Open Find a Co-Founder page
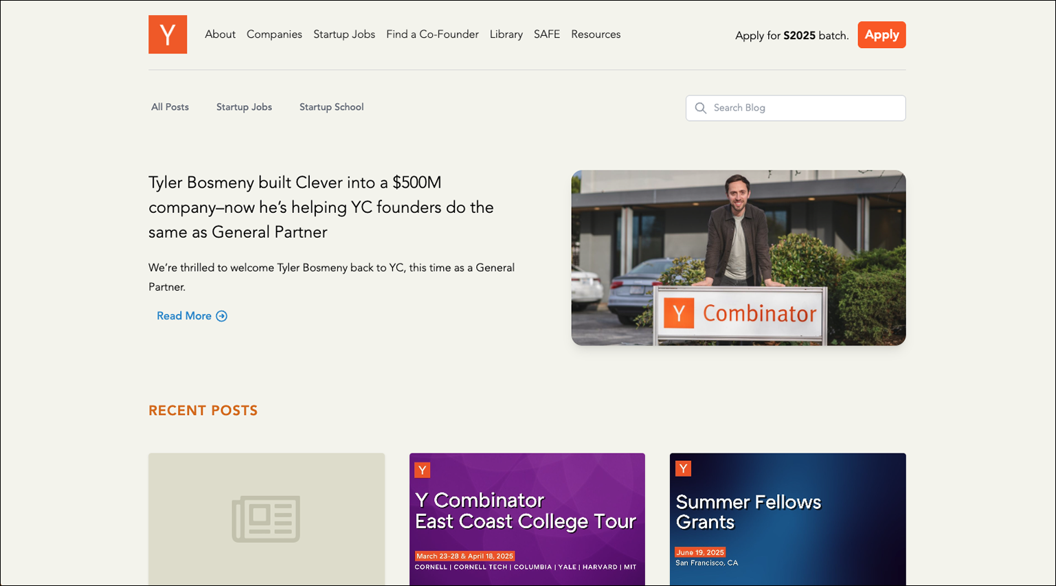Viewport: 1056px width, 586px height. [432, 34]
